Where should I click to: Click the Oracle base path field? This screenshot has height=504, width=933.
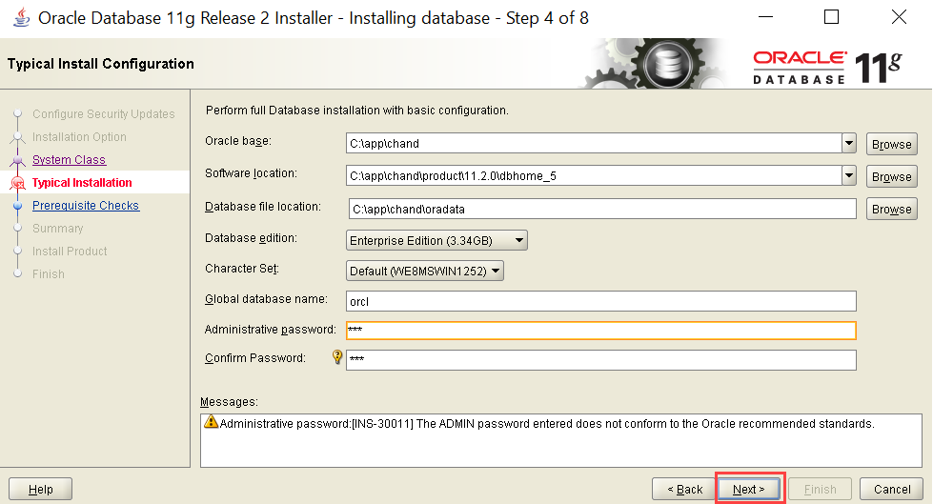(x=594, y=144)
